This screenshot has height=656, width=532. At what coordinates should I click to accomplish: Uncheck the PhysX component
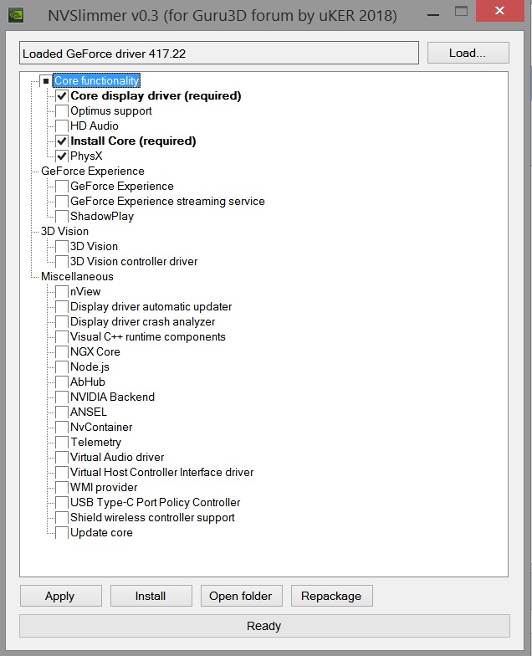(62, 156)
